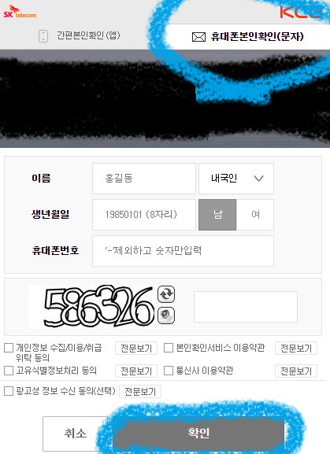Refresh the captcha image
This screenshot has width=330, height=454.
coord(166,294)
